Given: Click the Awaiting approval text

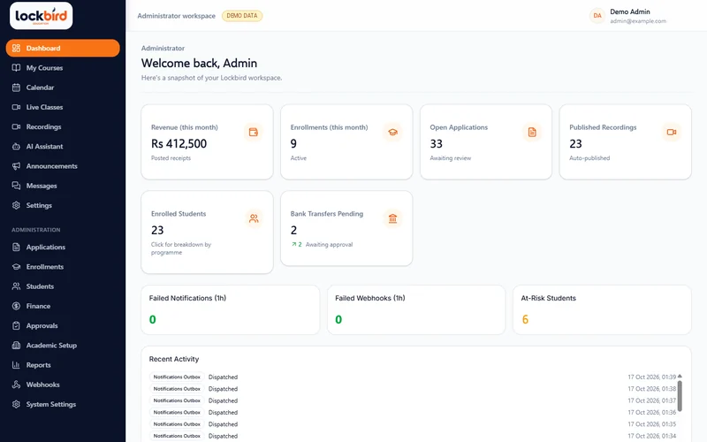Looking at the screenshot, I should pyautogui.click(x=329, y=245).
